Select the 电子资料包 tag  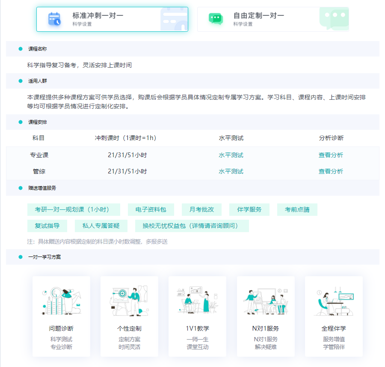[x=151, y=209]
